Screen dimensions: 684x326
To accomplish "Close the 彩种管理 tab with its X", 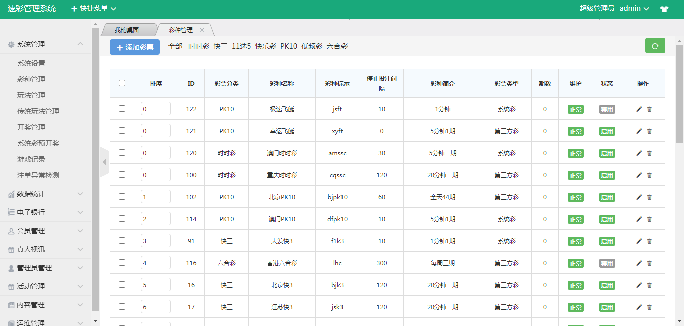I will pyautogui.click(x=202, y=30).
